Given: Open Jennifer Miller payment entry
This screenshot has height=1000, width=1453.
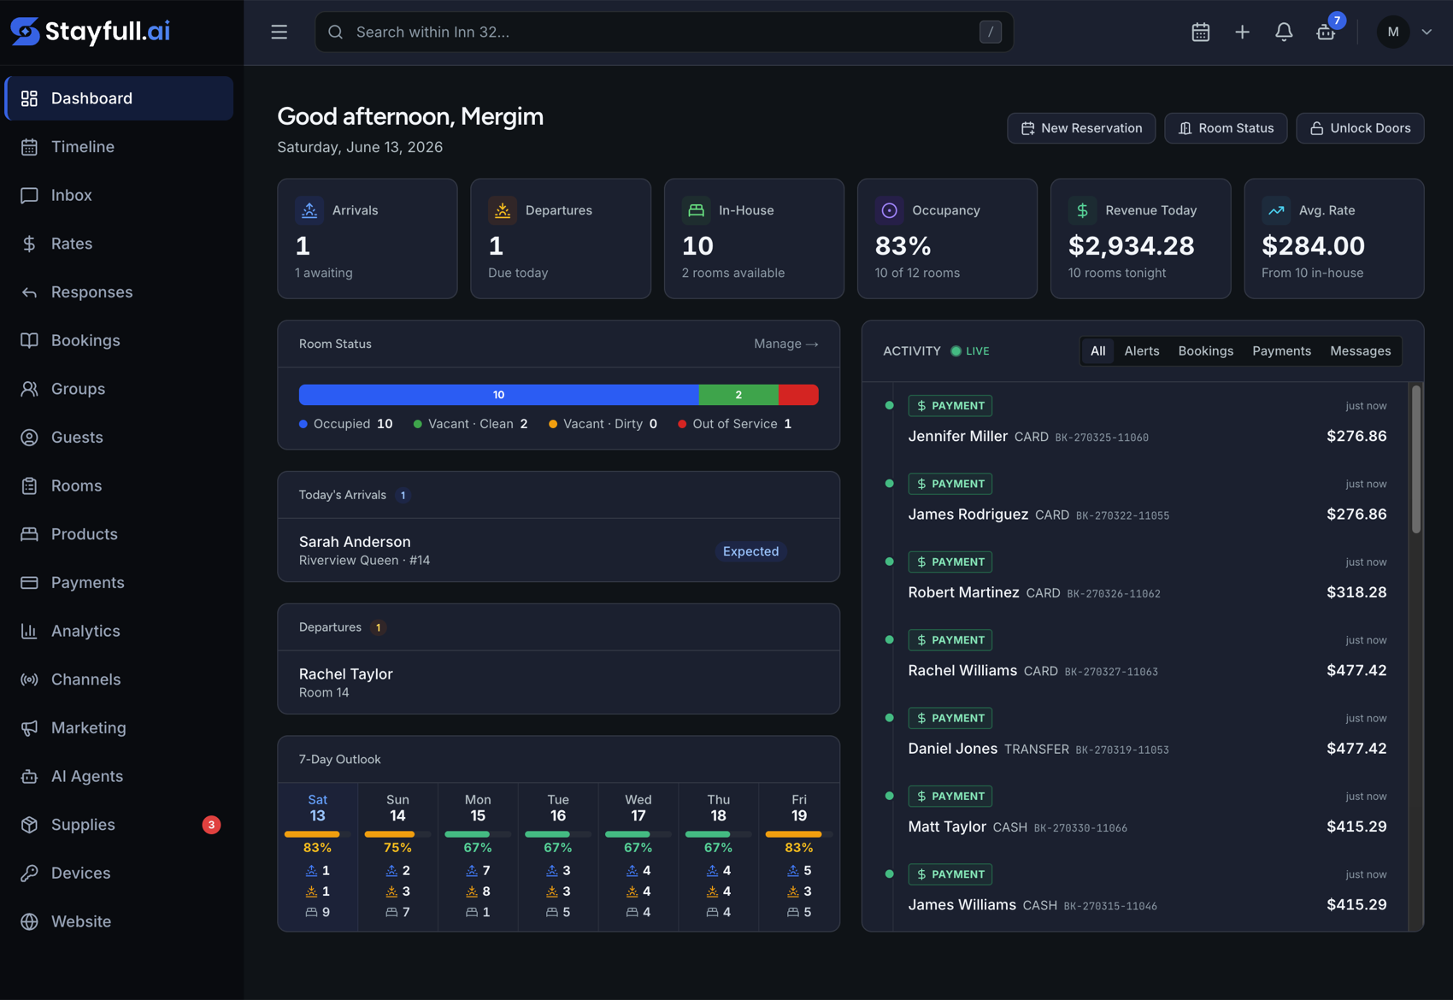Looking at the screenshot, I should coord(1147,421).
